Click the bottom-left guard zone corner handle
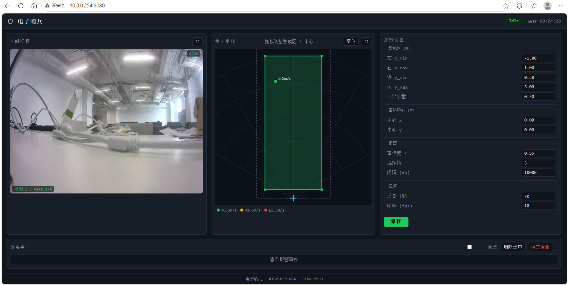The width and height of the screenshot is (568, 285). click(x=265, y=190)
